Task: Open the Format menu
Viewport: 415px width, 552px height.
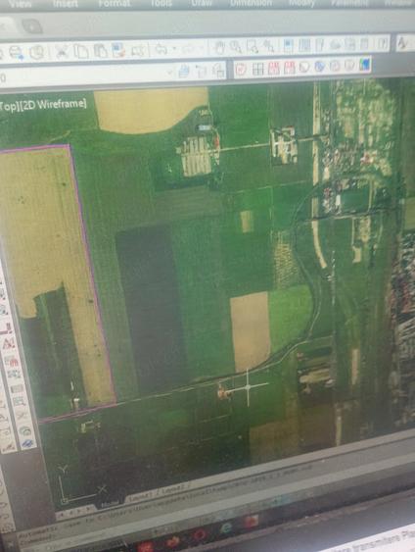Action: tap(115, 4)
